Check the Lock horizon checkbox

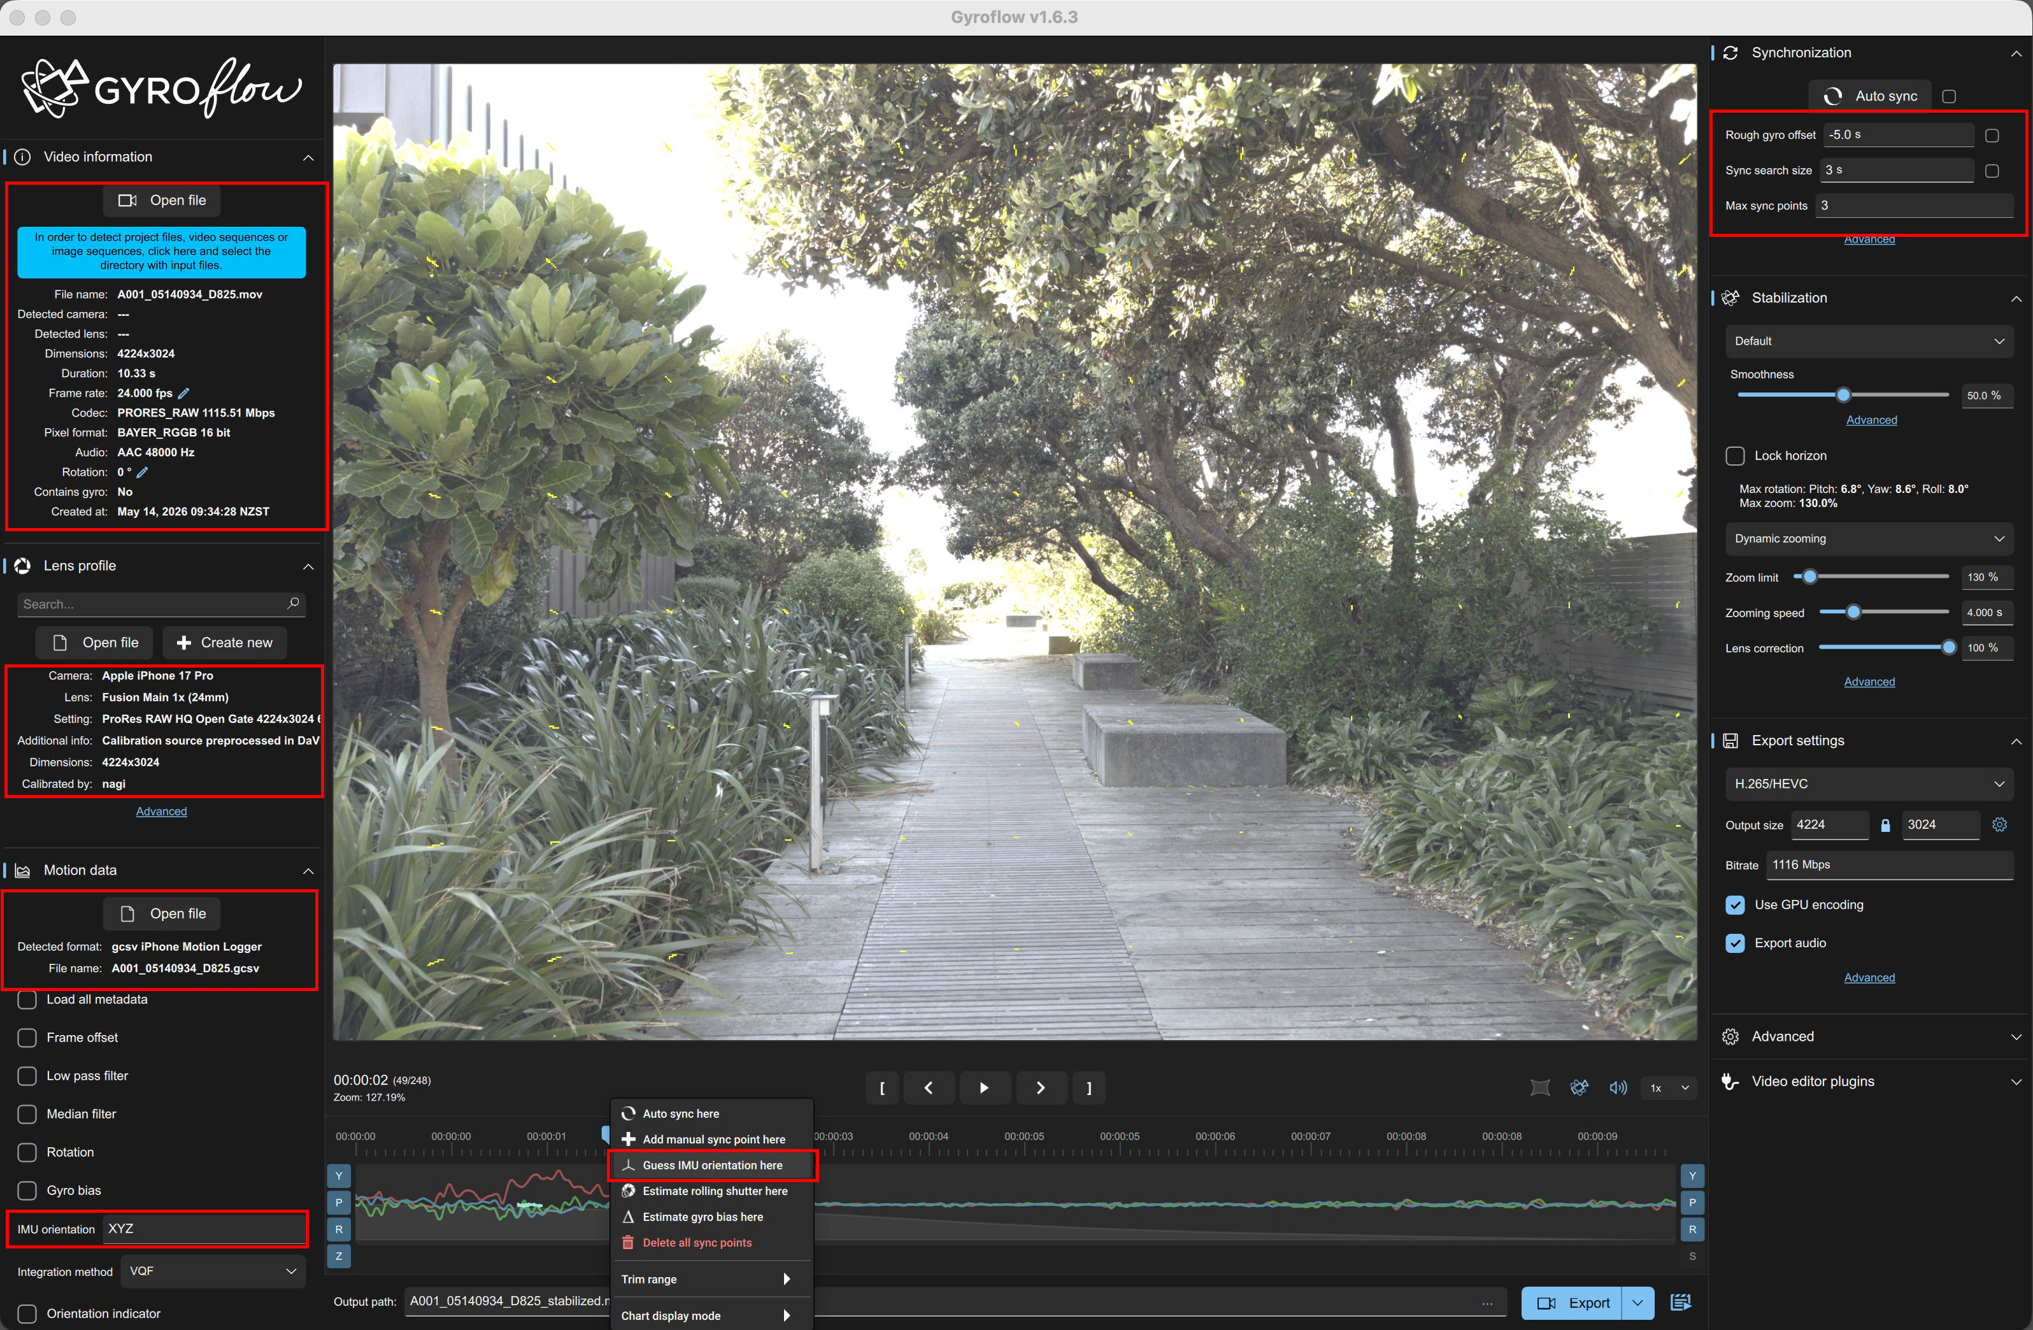(x=1735, y=456)
